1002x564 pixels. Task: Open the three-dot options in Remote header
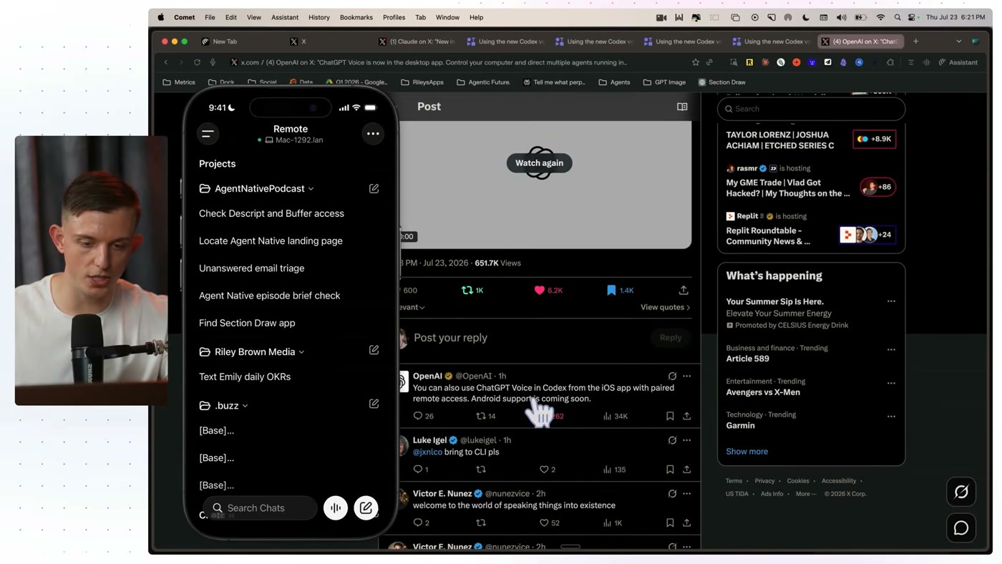point(373,134)
